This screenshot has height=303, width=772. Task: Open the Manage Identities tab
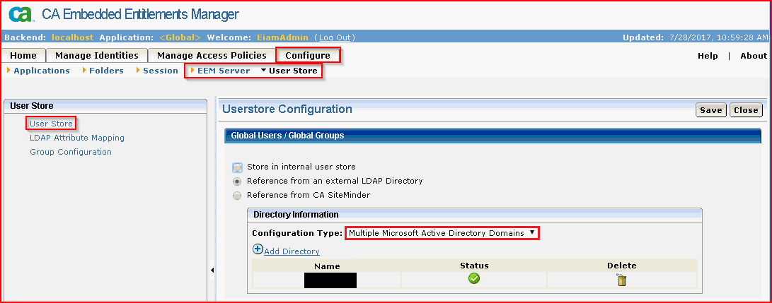click(x=97, y=56)
